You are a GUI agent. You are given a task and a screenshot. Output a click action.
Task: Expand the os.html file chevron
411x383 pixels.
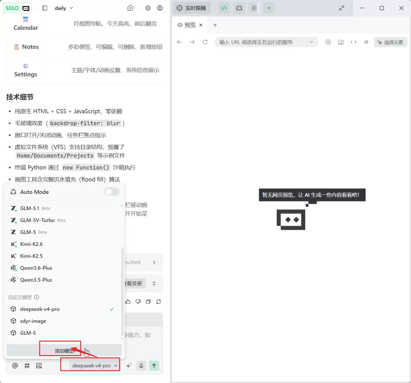(154, 262)
